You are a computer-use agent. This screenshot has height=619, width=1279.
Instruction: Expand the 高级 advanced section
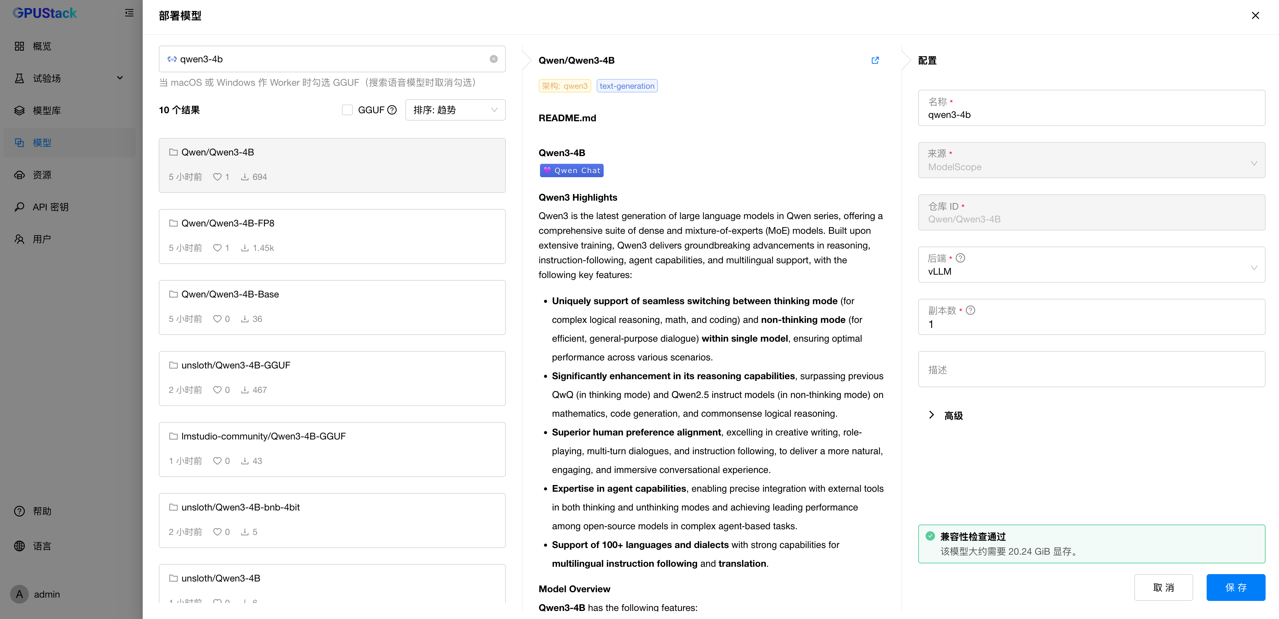pyautogui.click(x=945, y=415)
